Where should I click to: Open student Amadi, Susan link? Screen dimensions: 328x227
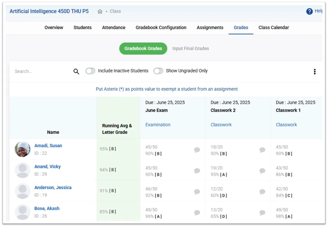(x=48, y=146)
